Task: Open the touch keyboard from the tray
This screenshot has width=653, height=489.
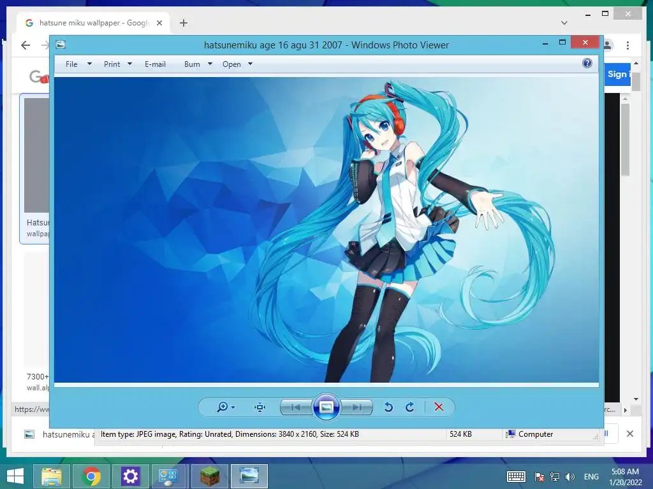Action: click(516, 476)
